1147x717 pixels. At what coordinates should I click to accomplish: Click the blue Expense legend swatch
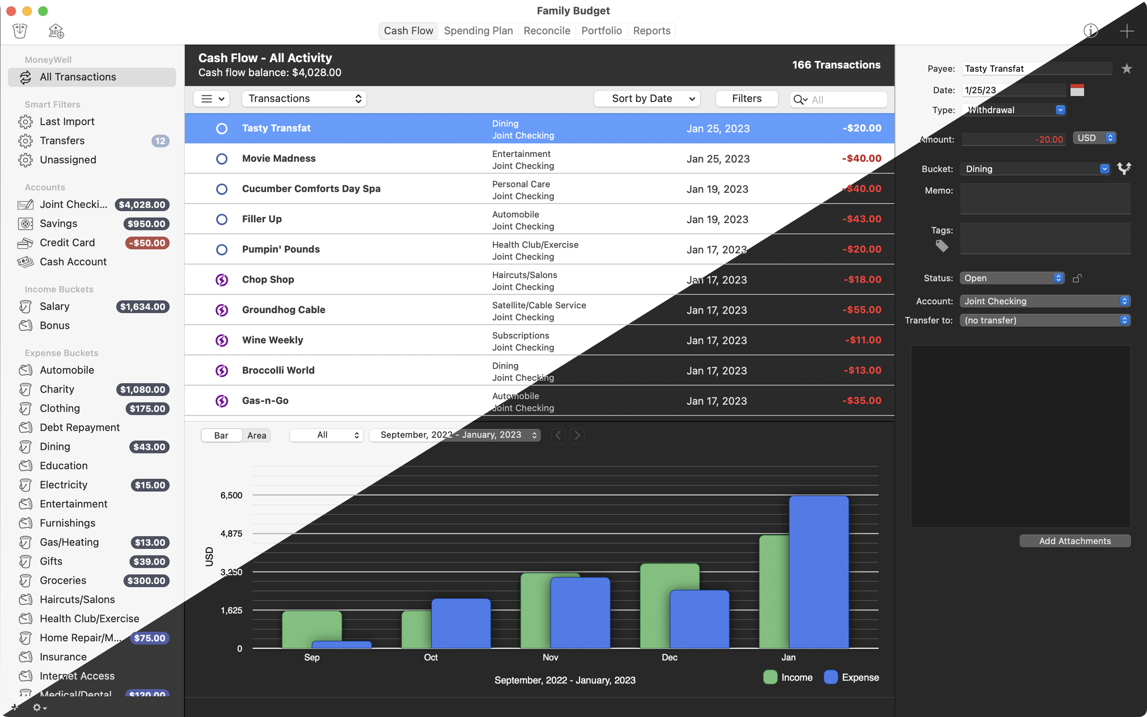tap(831, 677)
